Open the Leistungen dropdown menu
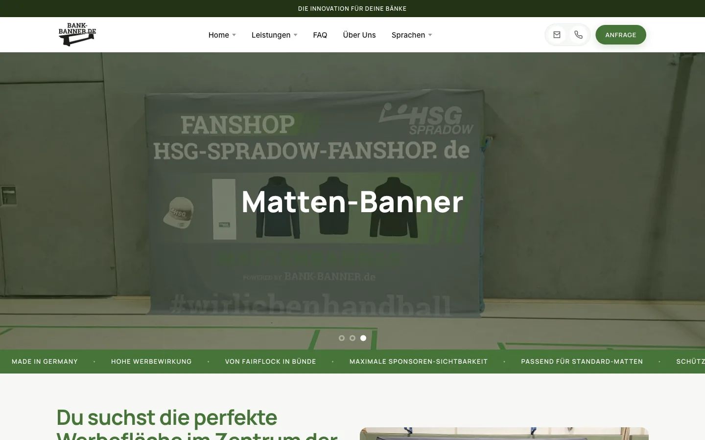 tap(275, 35)
